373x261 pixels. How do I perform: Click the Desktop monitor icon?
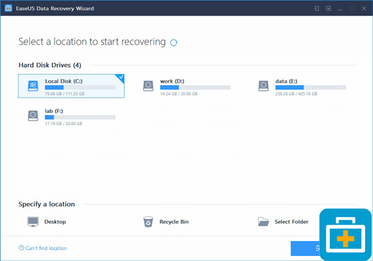pyautogui.click(x=33, y=222)
